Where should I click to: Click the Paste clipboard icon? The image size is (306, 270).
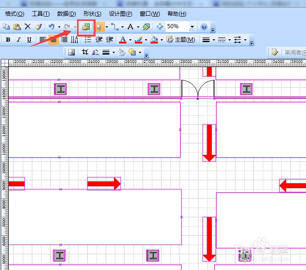pyautogui.click(x=17, y=27)
